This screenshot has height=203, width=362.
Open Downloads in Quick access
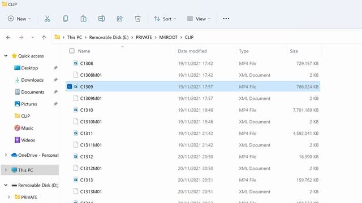[32, 80]
